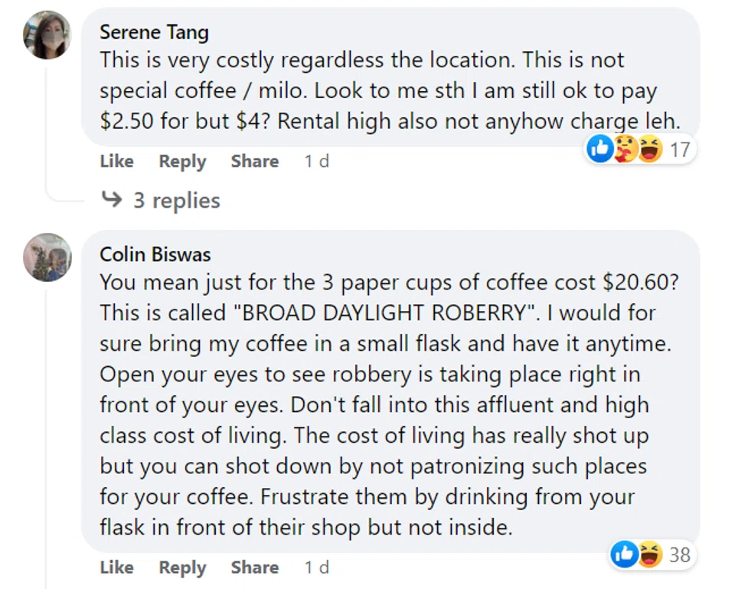Share Colin Biswas's comment
The image size is (735, 589).
pos(254,568)
